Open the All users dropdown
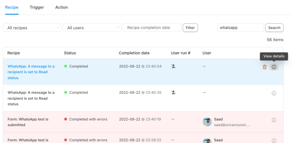The image size is (292, 143). pyautogui.click(x=92, y=28)
